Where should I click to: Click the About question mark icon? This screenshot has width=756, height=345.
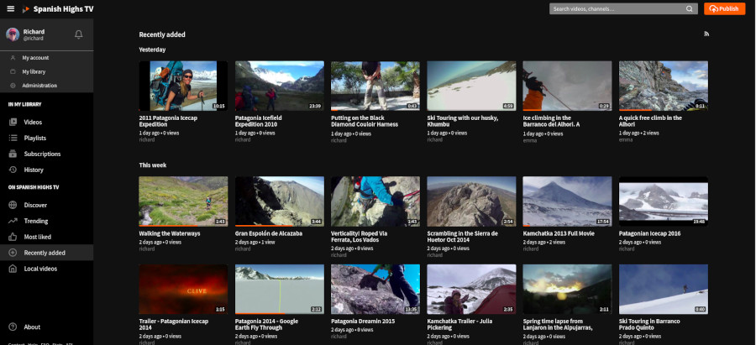tap(13, 327)
